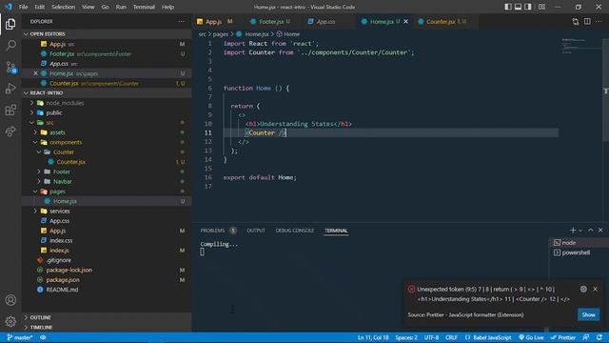Image resolution: width=609 pixels, height=343 pixels.
Task: Open terminal launch profile dropdown
Action: pos(580,231)
